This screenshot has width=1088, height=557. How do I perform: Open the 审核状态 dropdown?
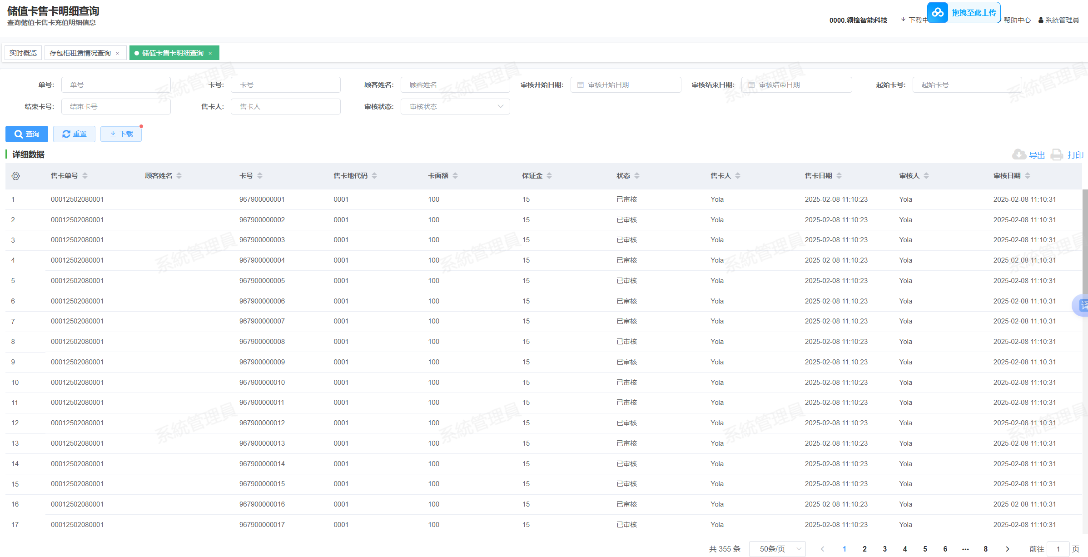[x=455, y=107]
